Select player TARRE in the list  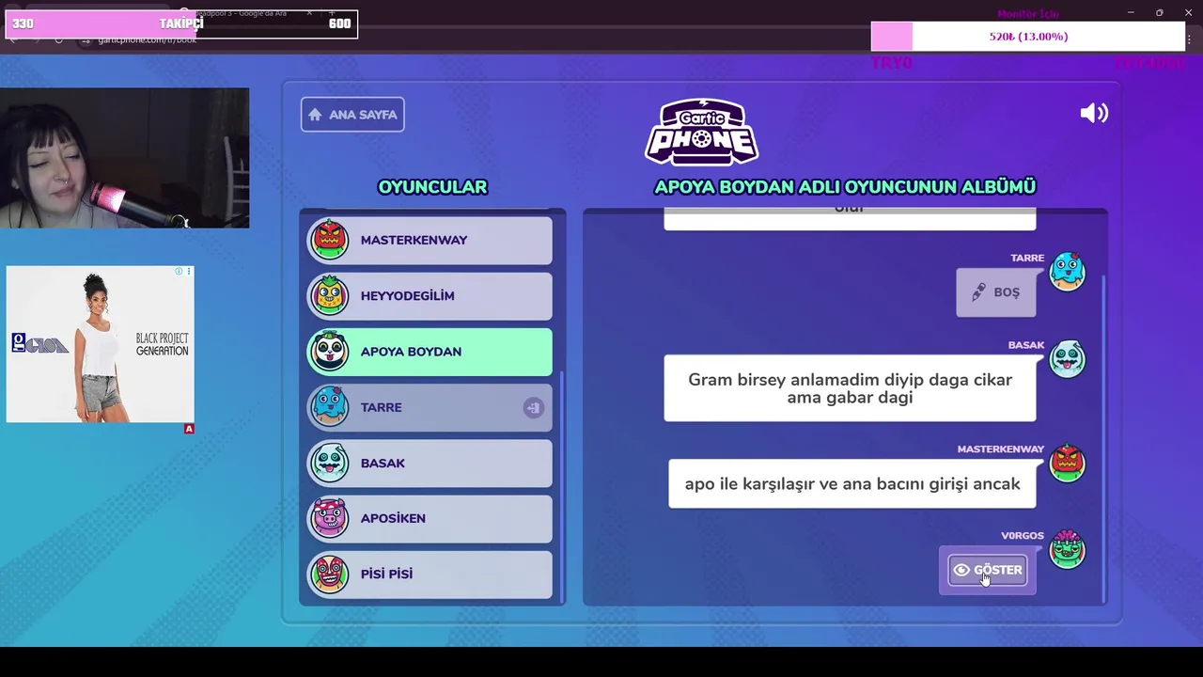point(430,407)
